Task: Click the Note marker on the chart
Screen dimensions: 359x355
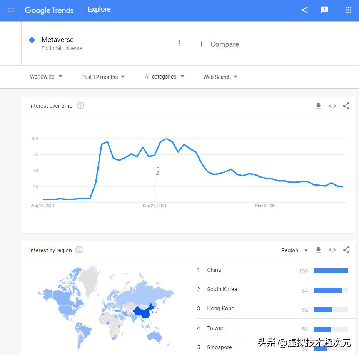Action: pos(157,170)
